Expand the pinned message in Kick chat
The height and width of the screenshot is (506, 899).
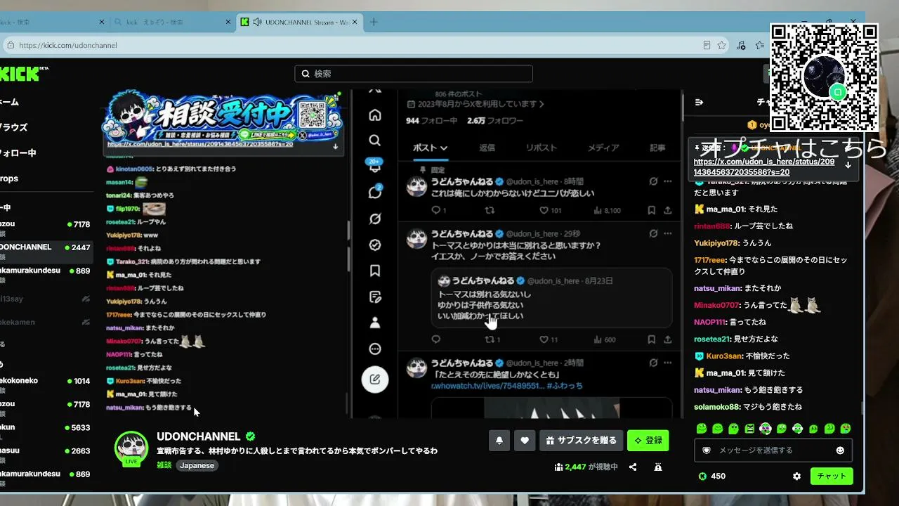tap(848, 164)
